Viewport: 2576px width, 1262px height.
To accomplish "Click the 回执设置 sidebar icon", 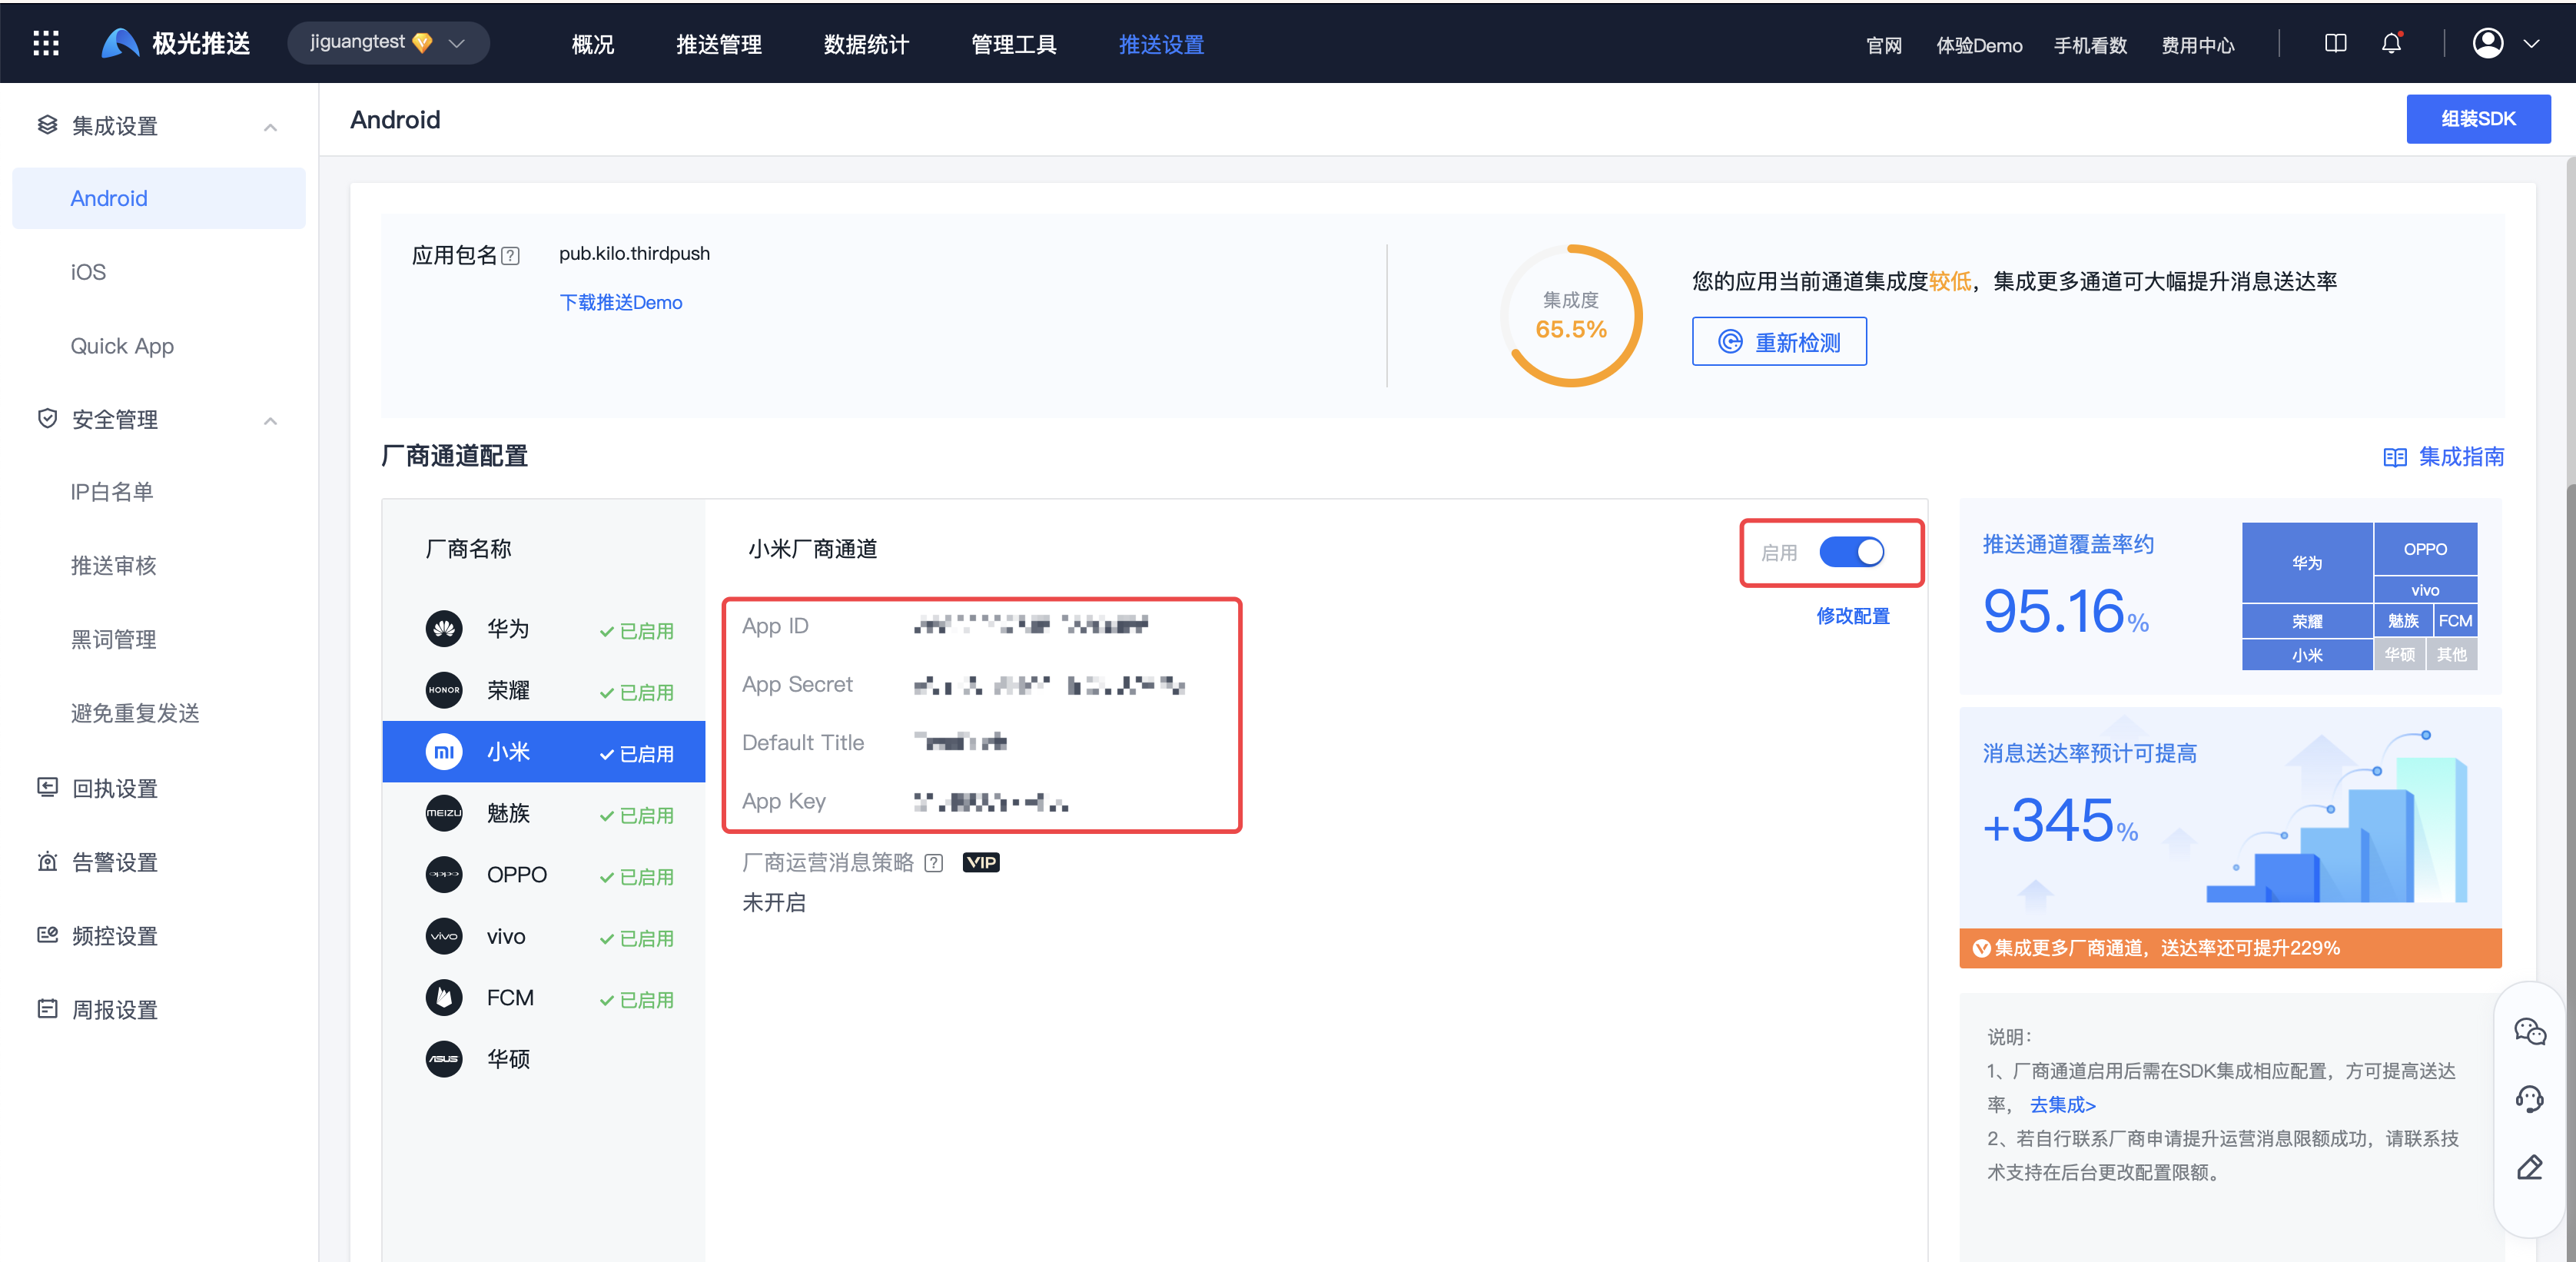I will (47, 787).
